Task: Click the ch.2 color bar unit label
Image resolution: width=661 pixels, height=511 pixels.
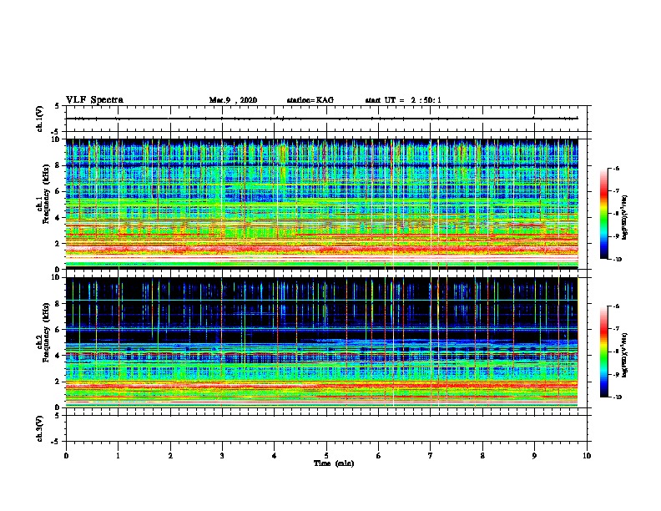Action: point(625,355)
